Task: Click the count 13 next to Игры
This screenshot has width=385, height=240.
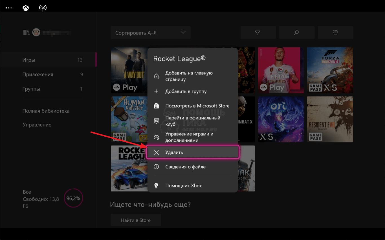Action: [x=80, y=60]
